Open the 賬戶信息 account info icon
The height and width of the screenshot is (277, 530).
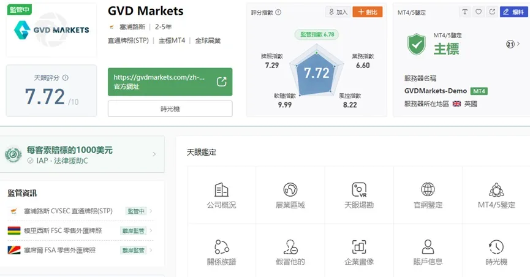(428, 247)
